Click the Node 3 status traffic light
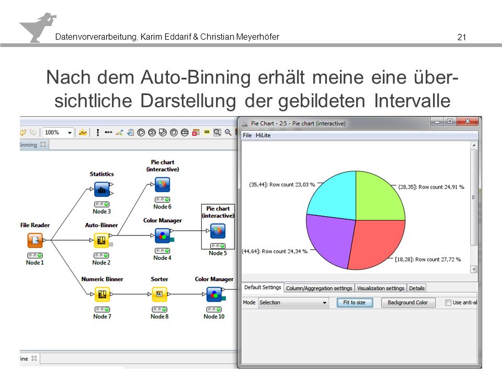The image size is (502, 376). click(x=102, y=204)
